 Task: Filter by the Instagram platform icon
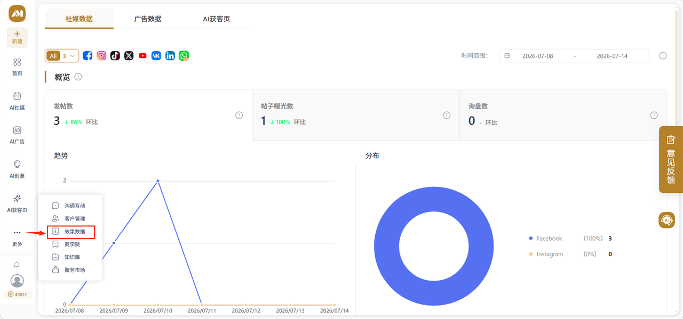(x=101, y=55)
